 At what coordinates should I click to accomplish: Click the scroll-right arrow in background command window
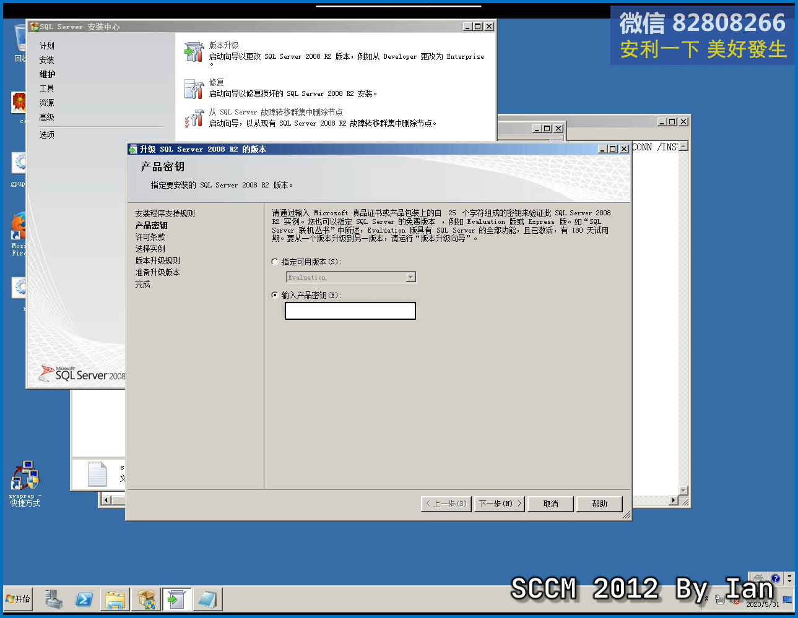pyautogui.click(x=674, y=500)
